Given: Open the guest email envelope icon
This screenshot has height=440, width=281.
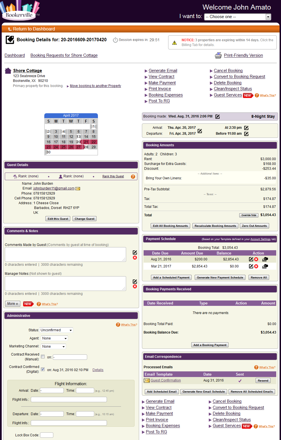Looking at the screenshot, I should (78, 189).
